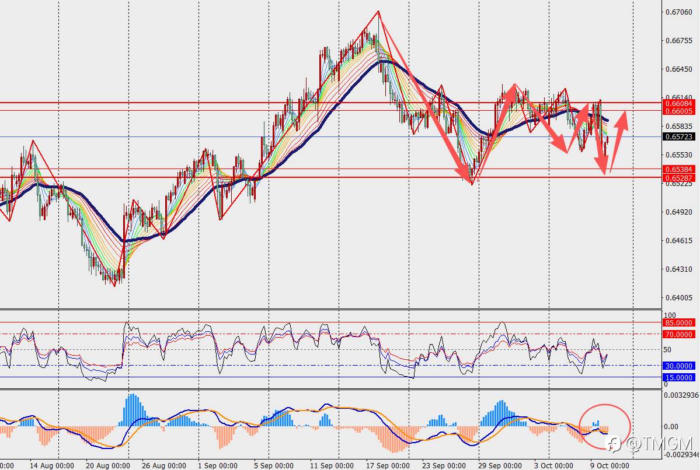The image size is (700, 470).
Task: Click the blue 15.0000 oversold level label
Action: 678,378
